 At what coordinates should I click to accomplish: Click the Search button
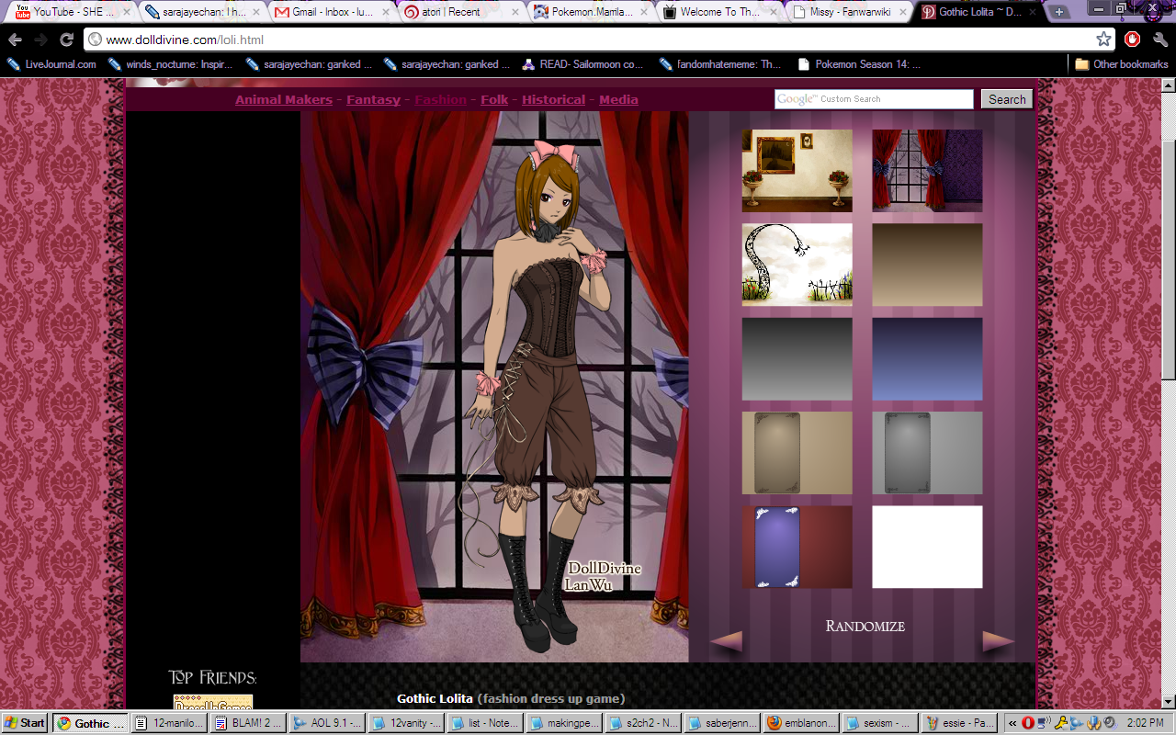(1007, 99)
